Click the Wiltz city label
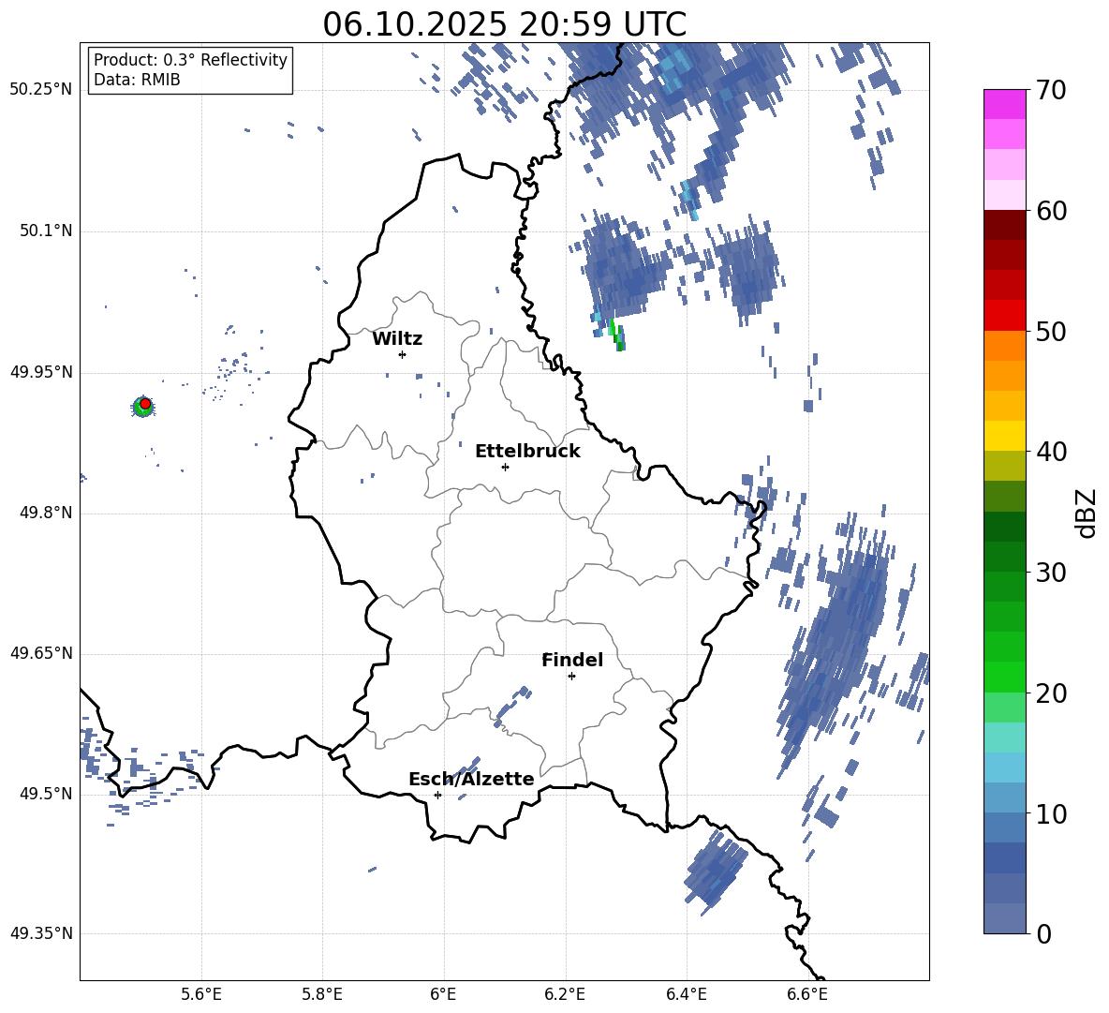Image resolution: width=1109 pixels, height=1013 pixels. click(397, 339)
